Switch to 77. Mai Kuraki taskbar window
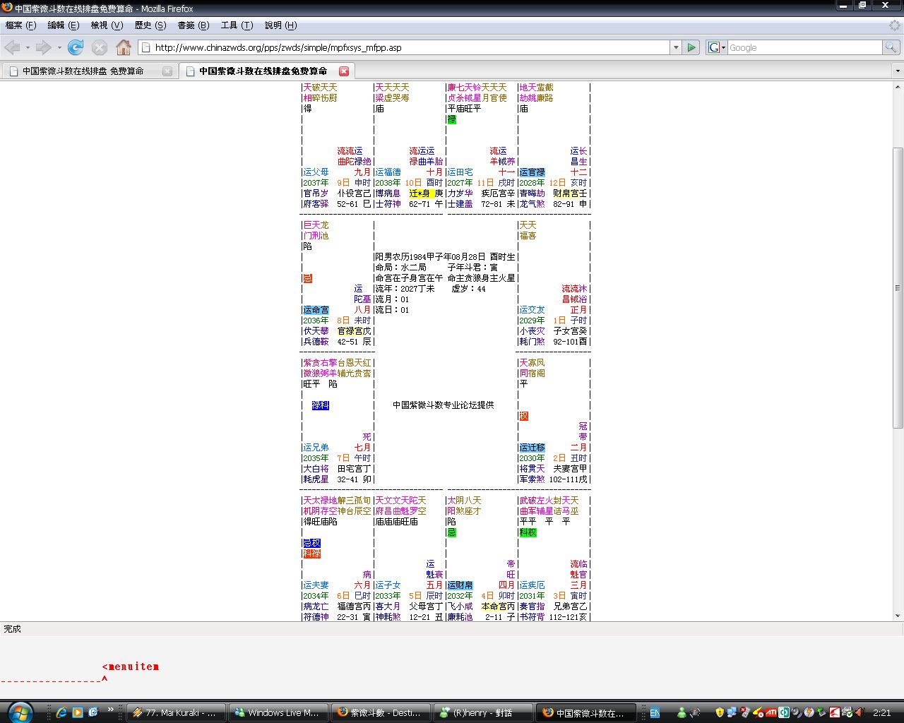 click(x=177, y=712)
